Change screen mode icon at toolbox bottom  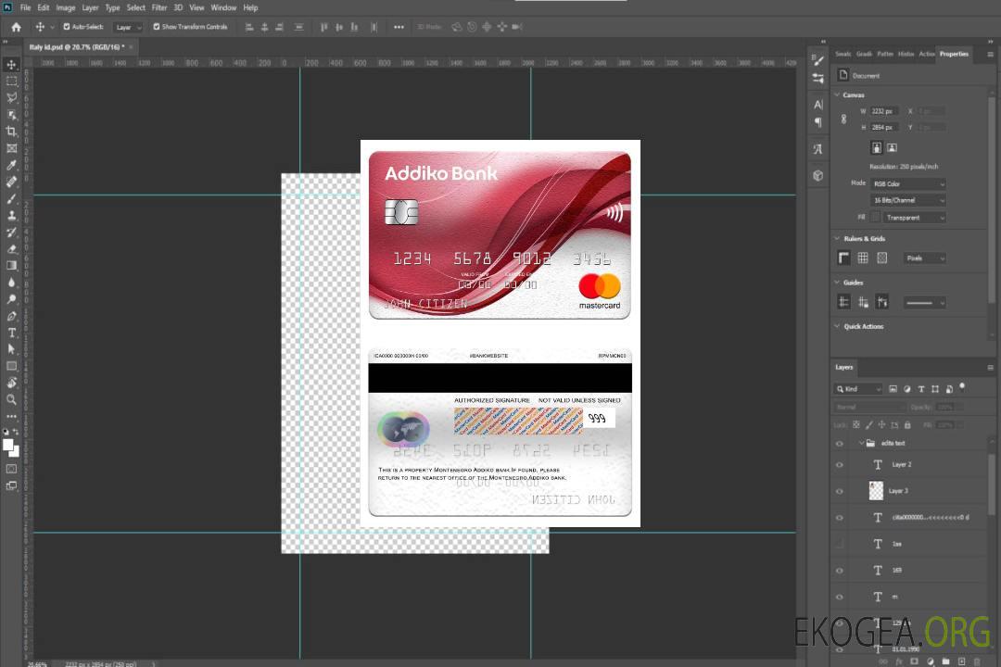tap(11, 485)
